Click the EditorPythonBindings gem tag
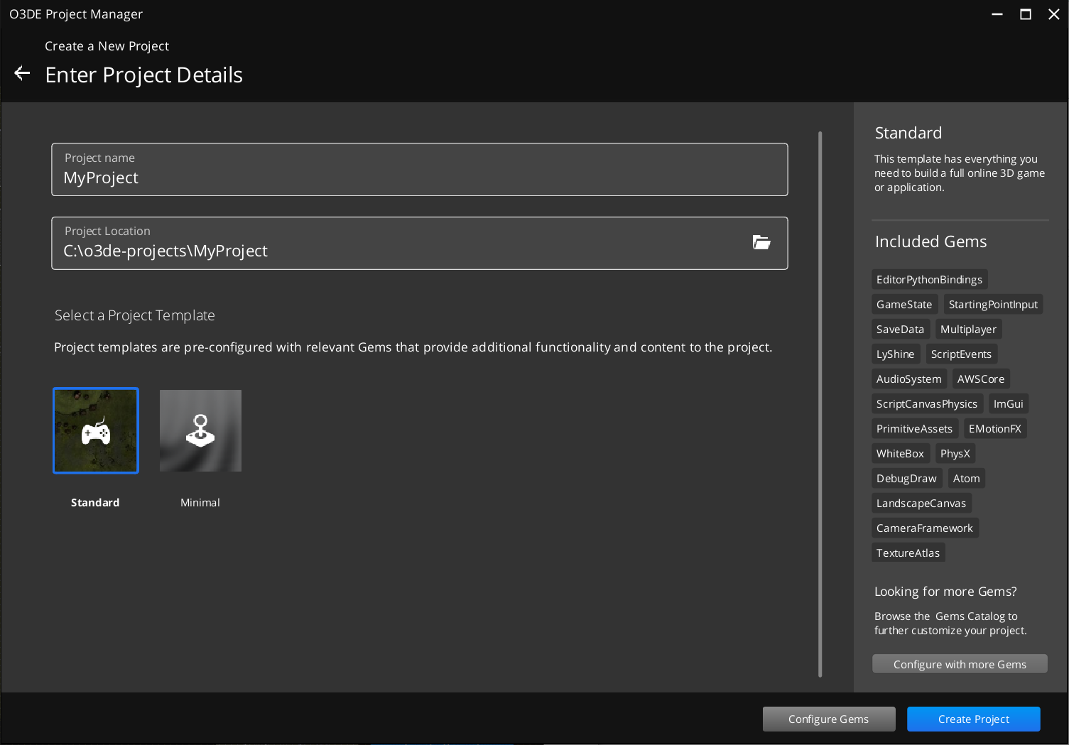Viewport: 1069px width, 745px height. 929,279
